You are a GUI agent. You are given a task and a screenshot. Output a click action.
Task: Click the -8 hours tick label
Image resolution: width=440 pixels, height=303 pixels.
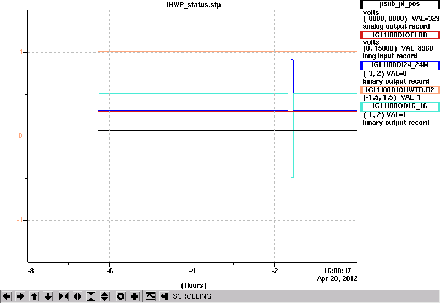tap(30, 271)
